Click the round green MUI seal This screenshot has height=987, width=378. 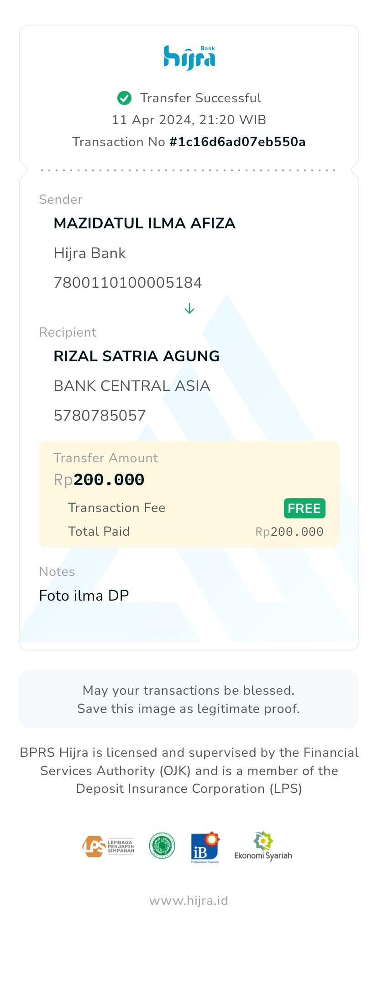point(162,846)
